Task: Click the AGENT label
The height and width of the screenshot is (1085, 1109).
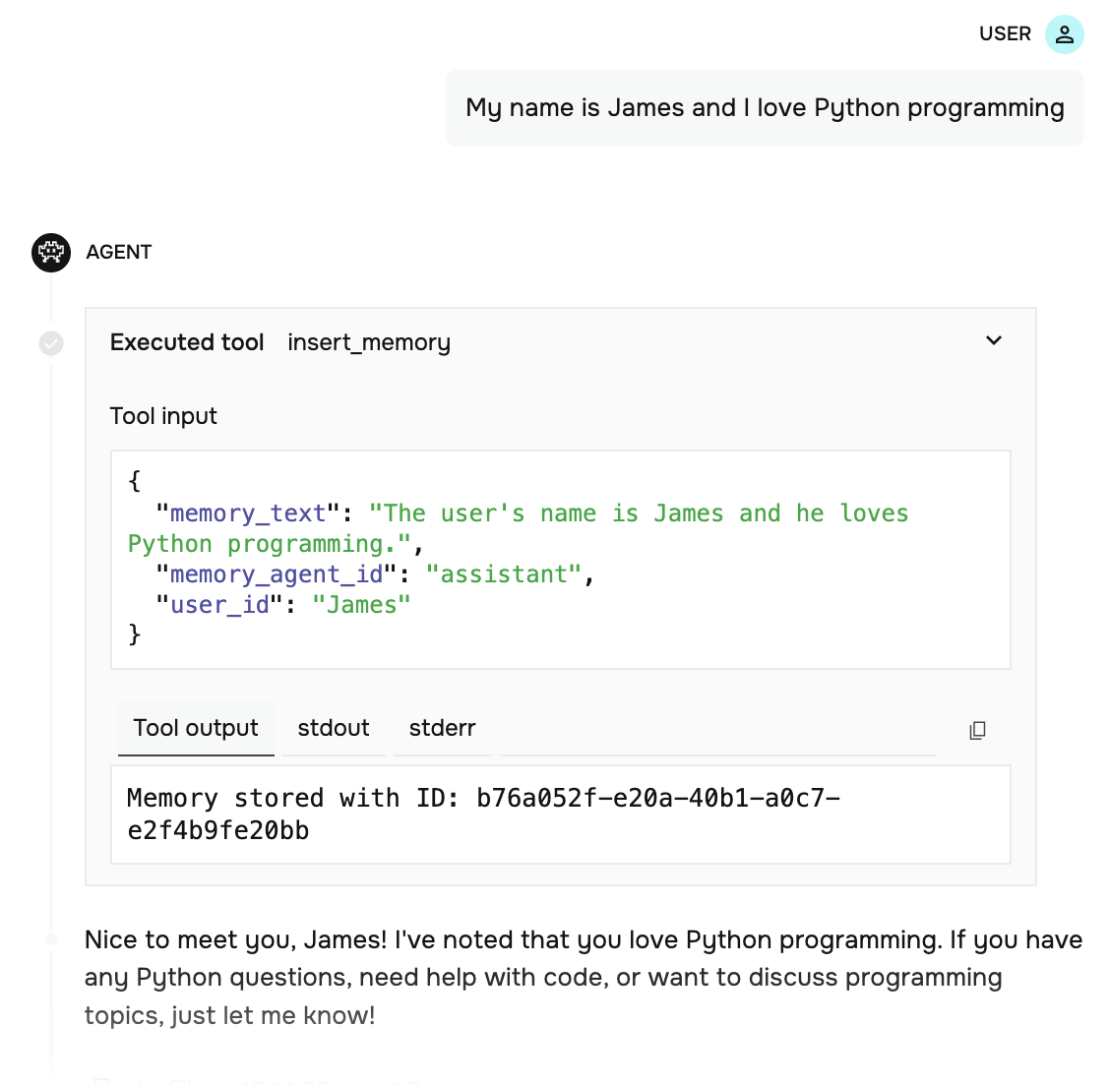Action: (119, 253)
